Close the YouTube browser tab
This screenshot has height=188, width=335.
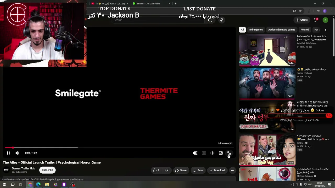128,4
